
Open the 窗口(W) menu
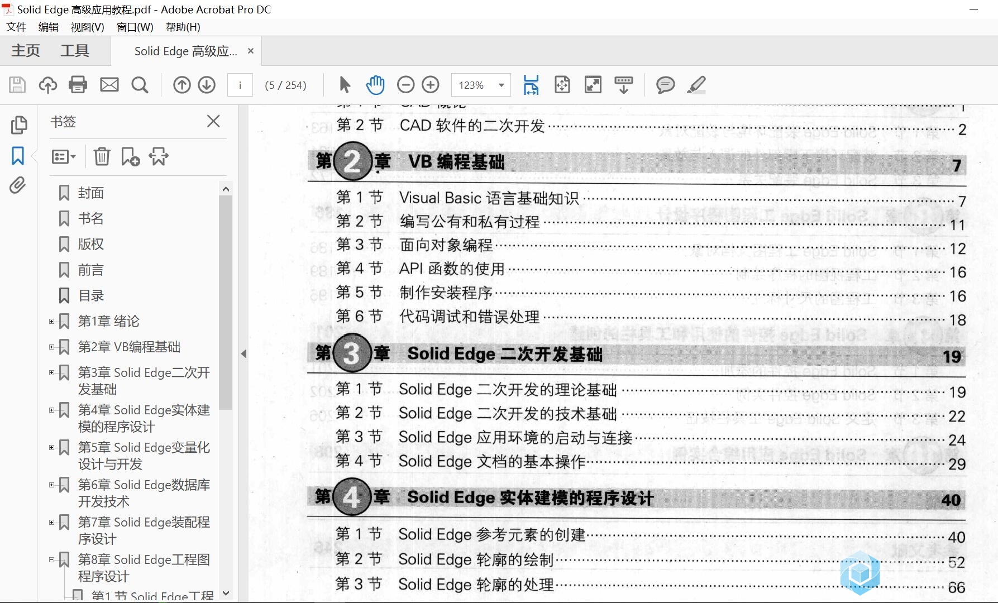[135, 27]
